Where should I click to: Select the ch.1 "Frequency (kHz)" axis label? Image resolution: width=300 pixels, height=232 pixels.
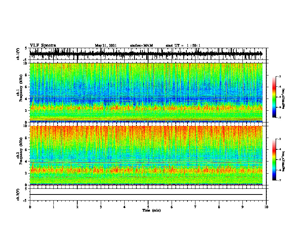[x=21, y=88]
